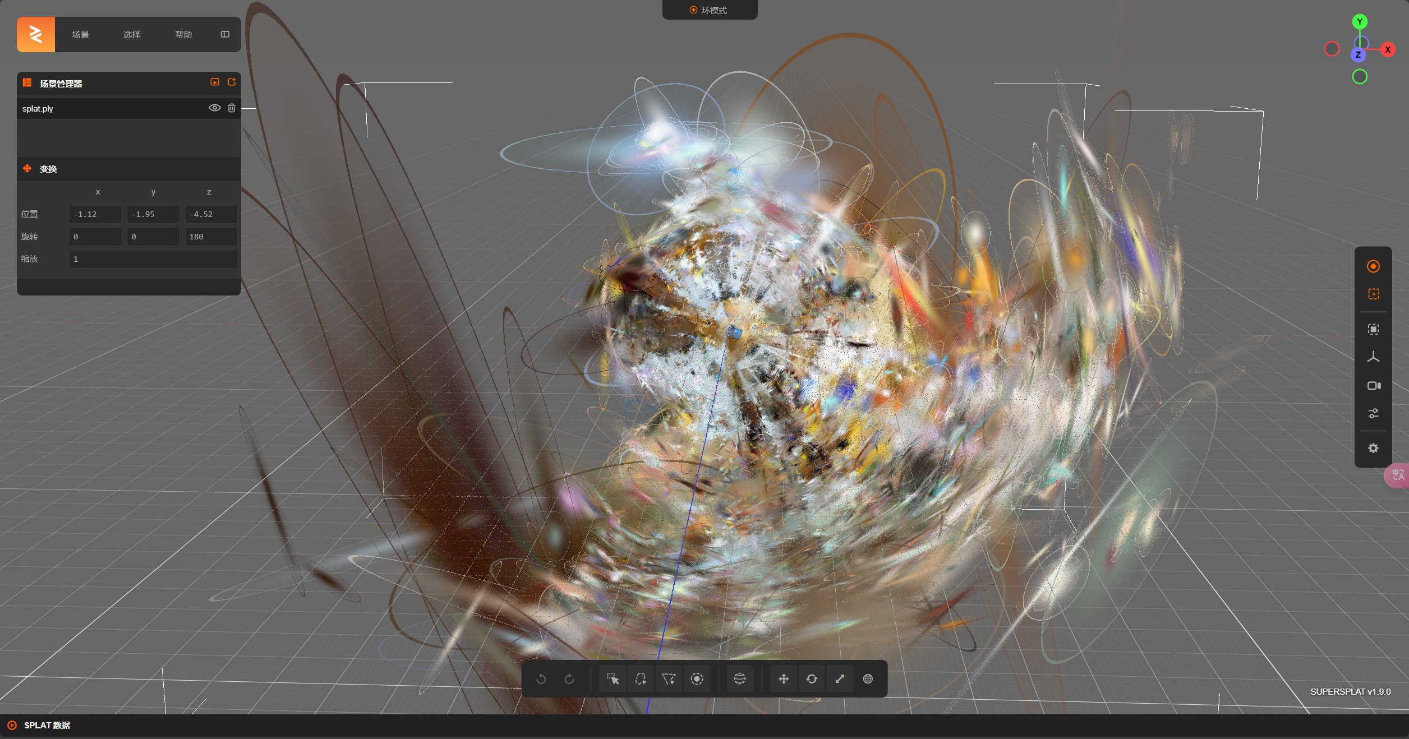Open the 选择 menu
The width and height of the screenshot is (1409, 739).
(132, 35)
